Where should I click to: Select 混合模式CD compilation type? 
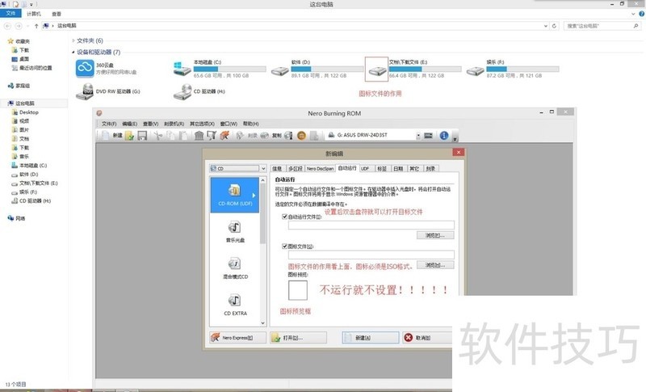[235, 268]
